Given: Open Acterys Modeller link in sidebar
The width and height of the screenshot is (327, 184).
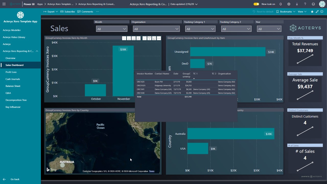Looking at the screenshot, I should pyautogui.click(x=12, y=30).
